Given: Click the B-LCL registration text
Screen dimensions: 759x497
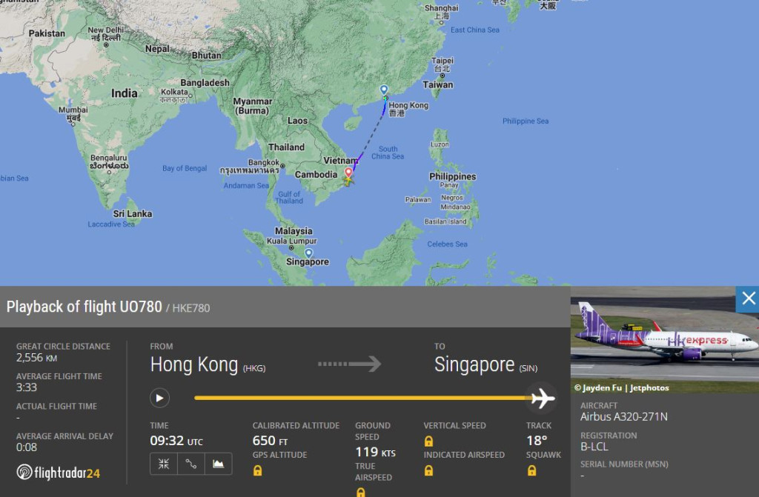Looking at the screenshot, I should tap(594, 447).
